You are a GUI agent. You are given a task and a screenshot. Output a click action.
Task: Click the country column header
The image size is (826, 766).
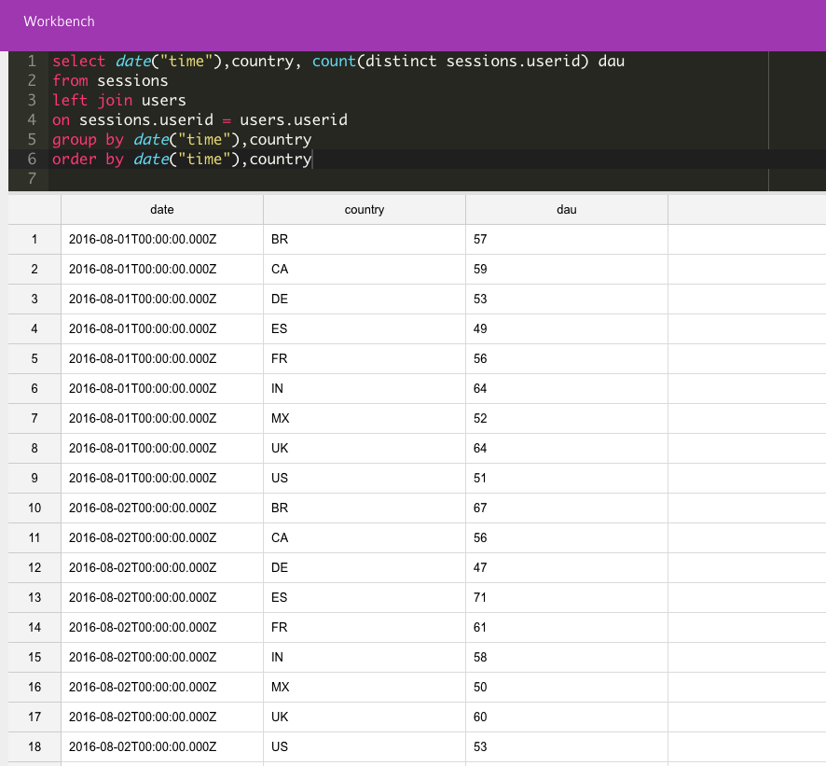click(364, 210)
